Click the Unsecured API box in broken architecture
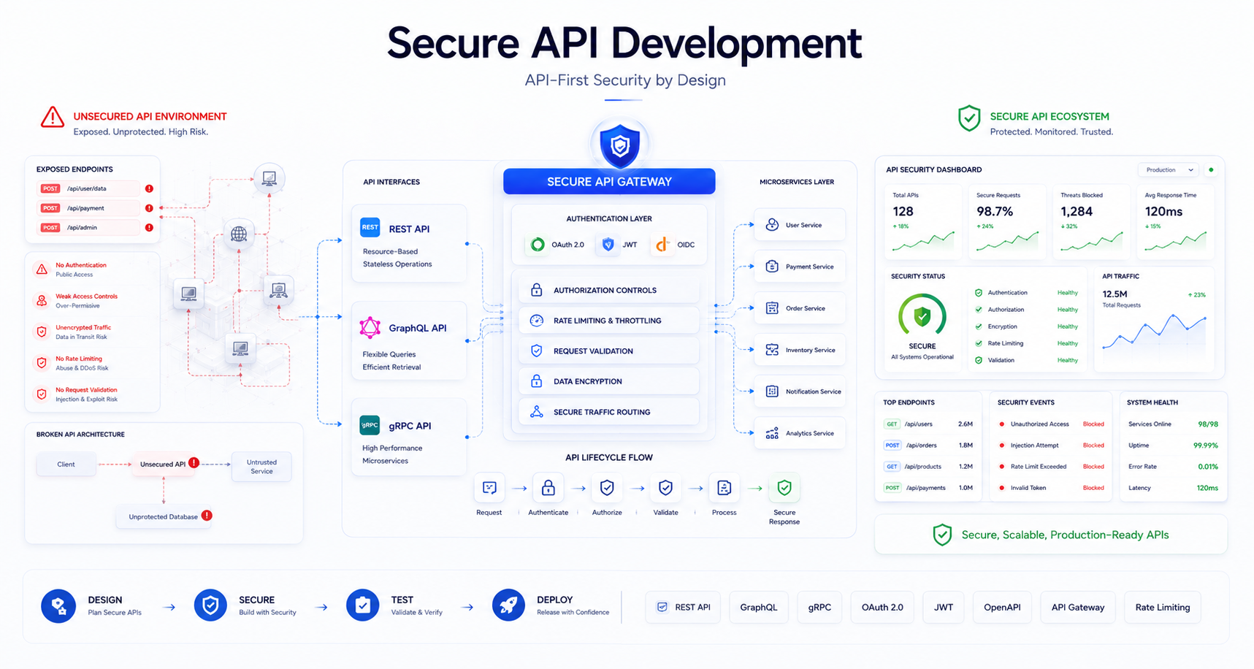 coord(164,464)
